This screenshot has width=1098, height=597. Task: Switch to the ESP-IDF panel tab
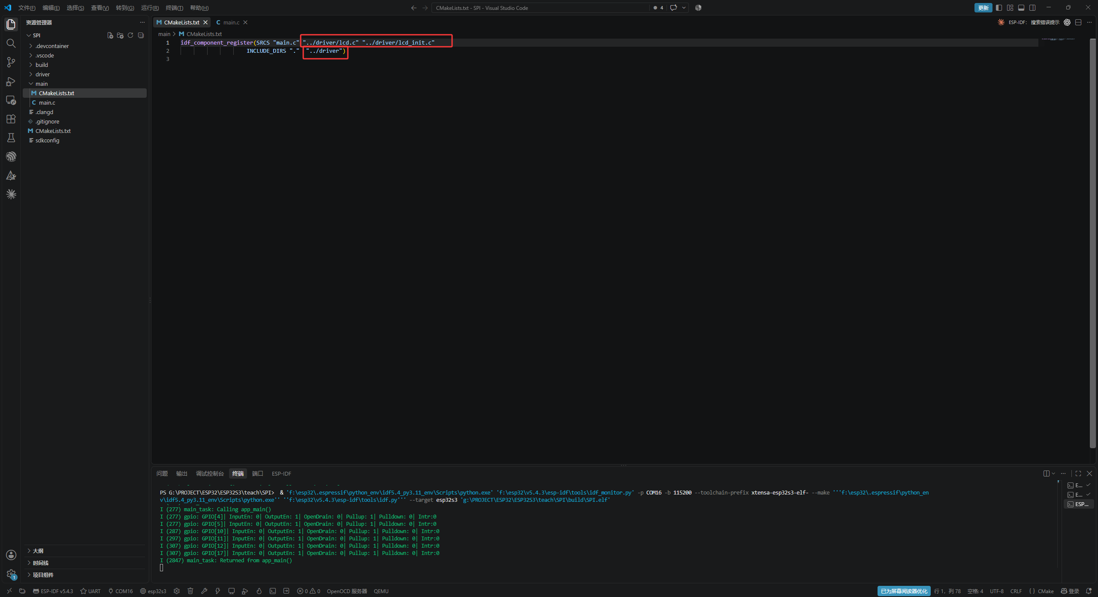[281, 473]
